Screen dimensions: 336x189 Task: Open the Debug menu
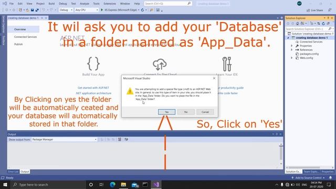pos(63,4)
